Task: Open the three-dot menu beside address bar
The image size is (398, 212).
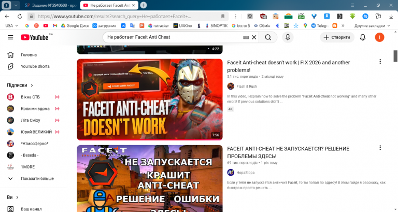Action: click(x=236, y=16)
